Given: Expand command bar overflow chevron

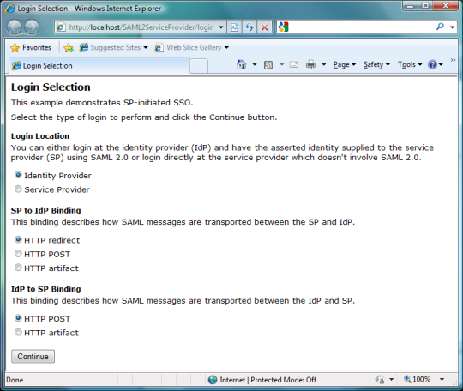Looking at the screenshot, I should tap(453, 60).
